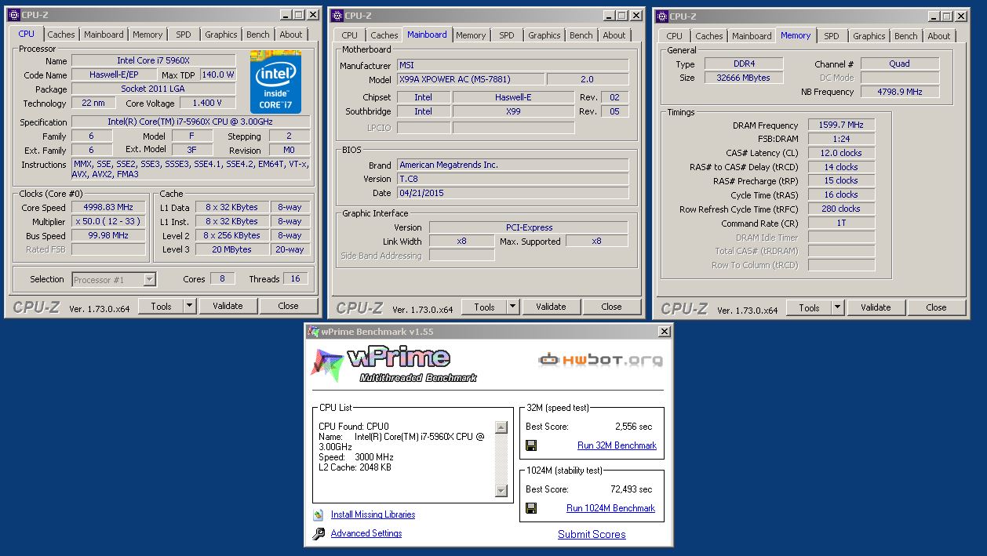The image size is (987, 556).
Task: Click the Submit Scores link
Action: tap(592, 534)
